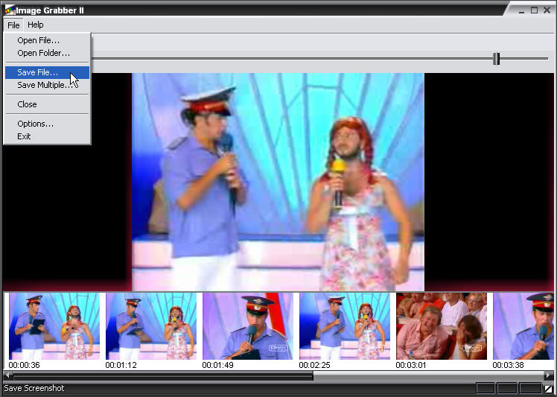The width and height of the screenshot is (557, 397).
Task: Maximize the Image Grabber II window
Action: [534, 10]
